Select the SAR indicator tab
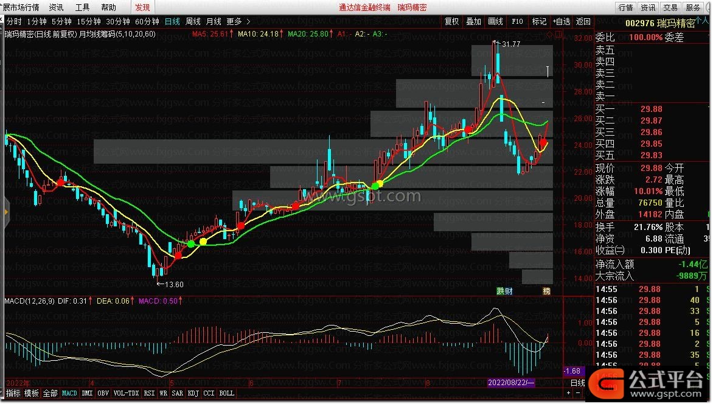 click(x=178, y=393)
